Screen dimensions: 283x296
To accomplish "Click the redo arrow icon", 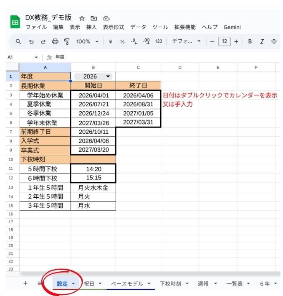I will tap(43, 41).
